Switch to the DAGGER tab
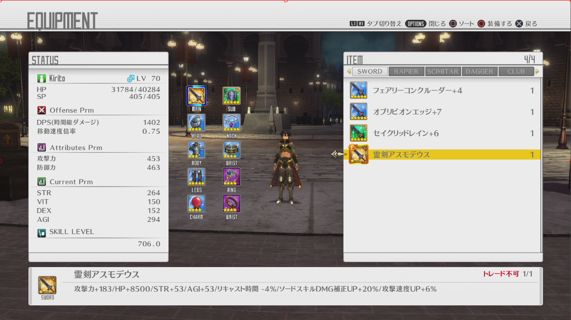Viewport: 571px width, 320px height. 479,71
